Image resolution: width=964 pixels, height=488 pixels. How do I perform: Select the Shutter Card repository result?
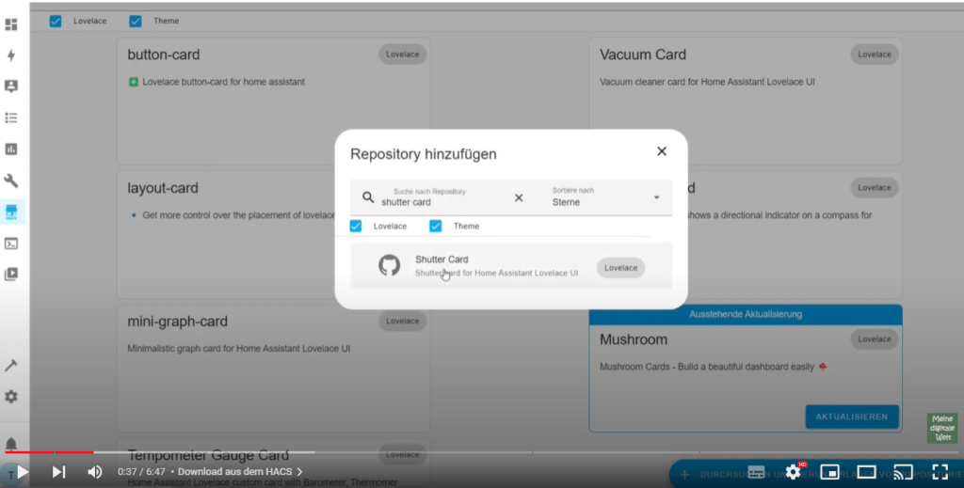tap(496, 266)
